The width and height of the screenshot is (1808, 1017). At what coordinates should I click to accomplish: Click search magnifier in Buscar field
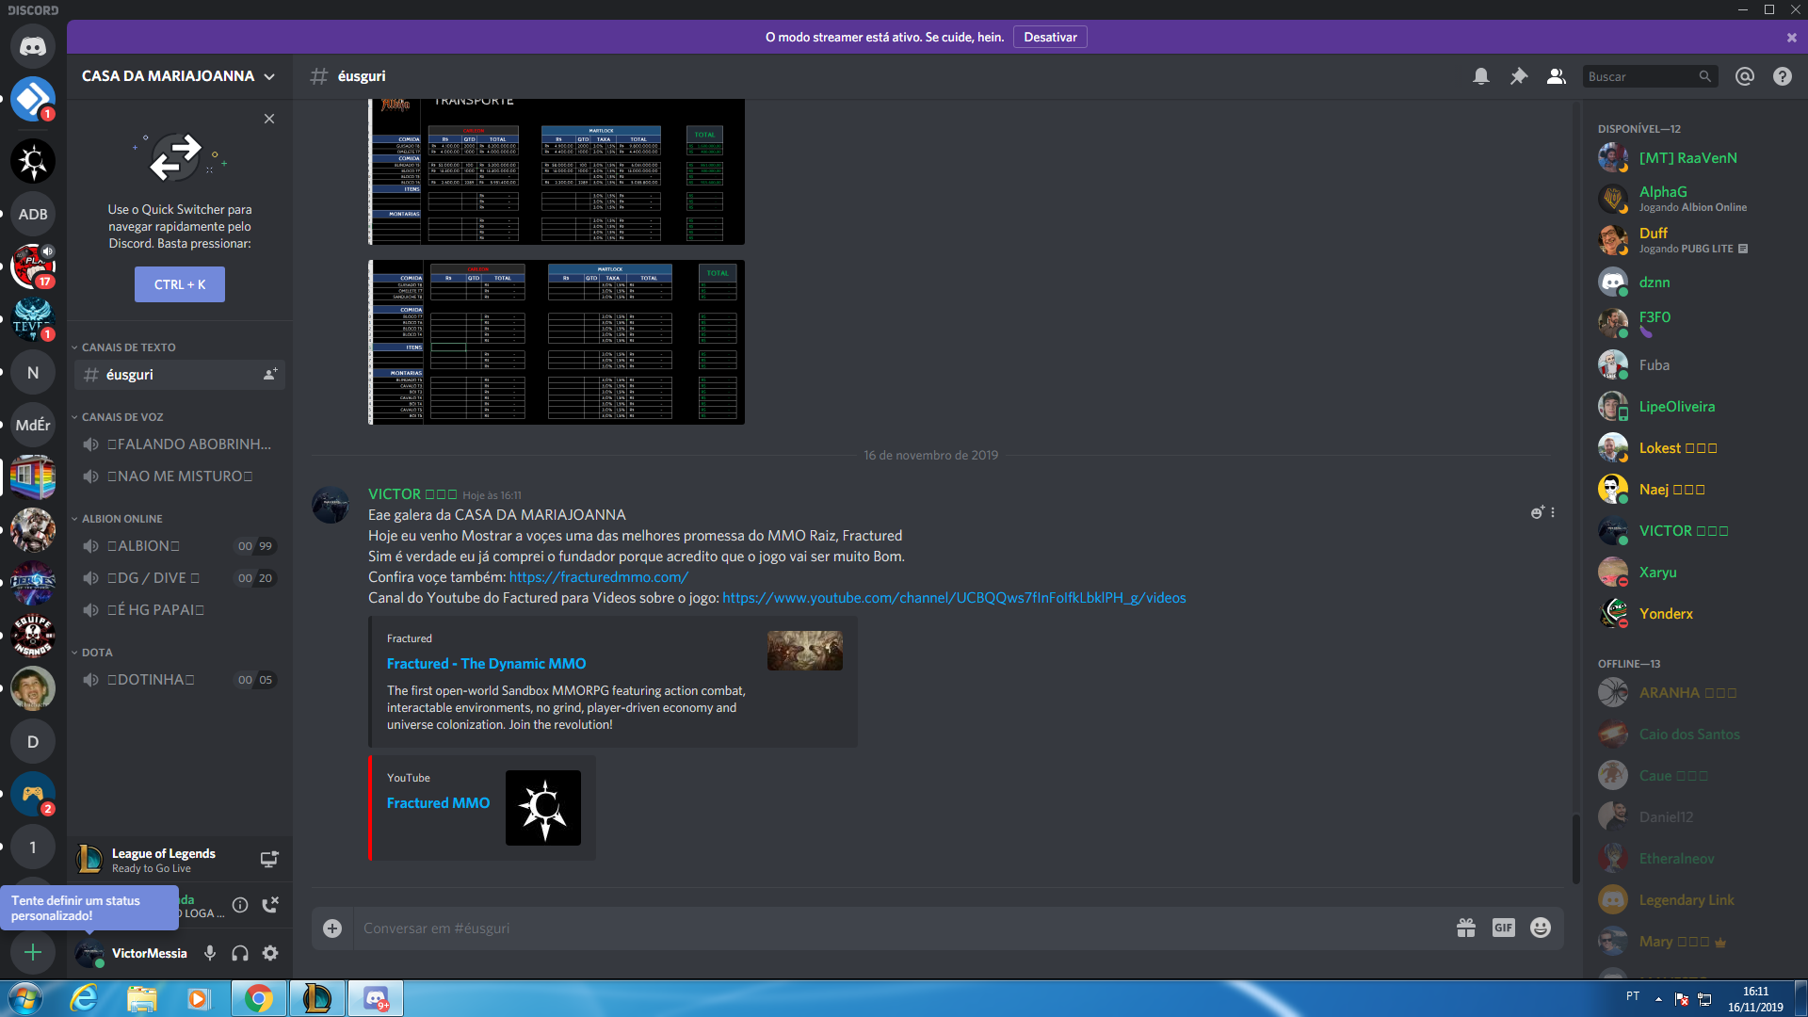(1704, 76)
